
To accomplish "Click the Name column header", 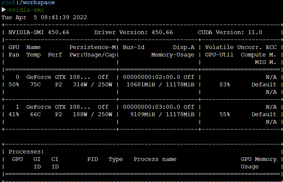I will pos(33,47).
